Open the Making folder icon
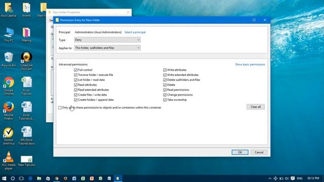This screenshot has height=182, width=324. click(26, 35)
